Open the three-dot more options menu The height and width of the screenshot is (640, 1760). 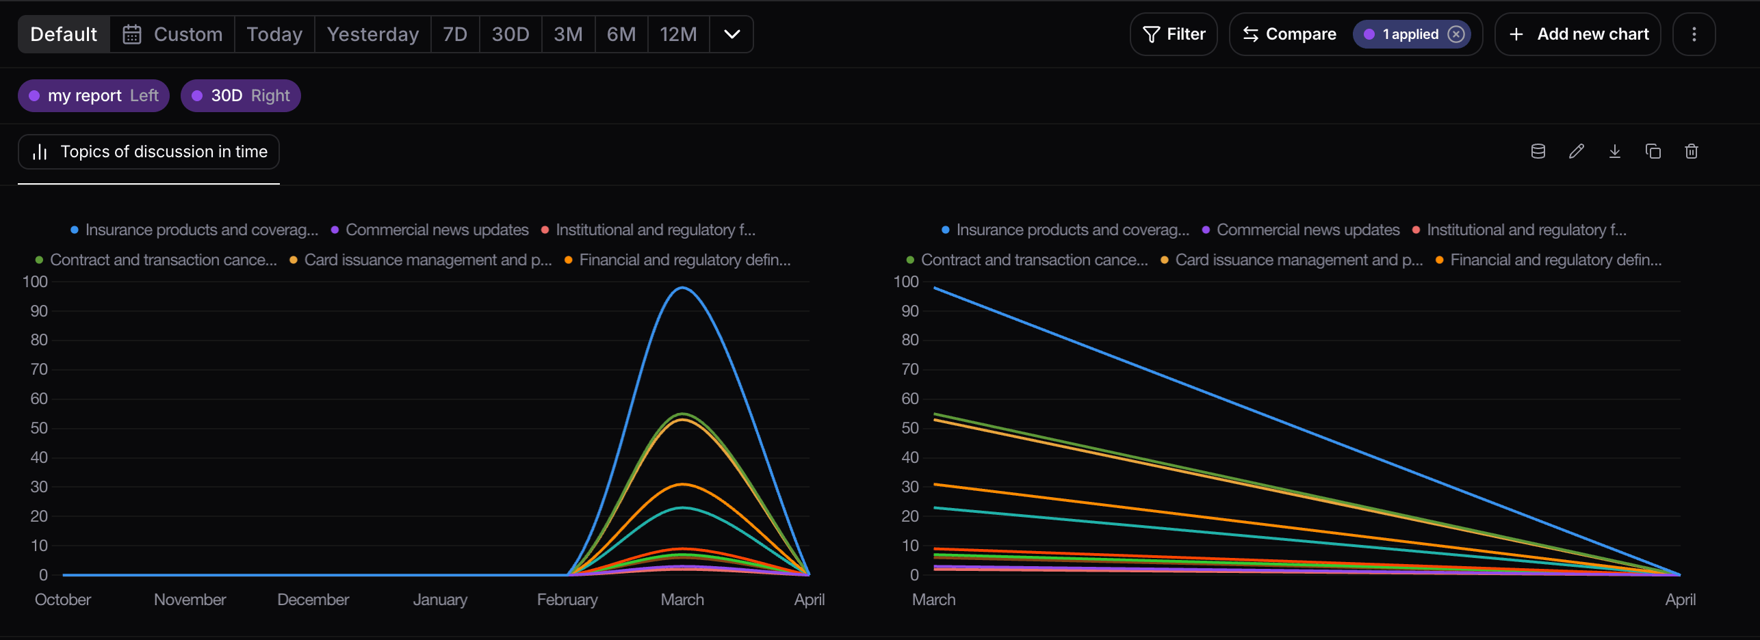tap(1694, 34)
